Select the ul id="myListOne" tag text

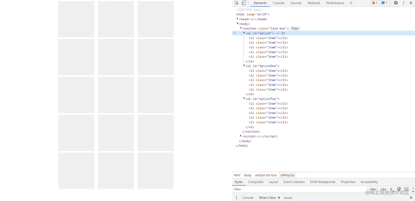(262, 66)
